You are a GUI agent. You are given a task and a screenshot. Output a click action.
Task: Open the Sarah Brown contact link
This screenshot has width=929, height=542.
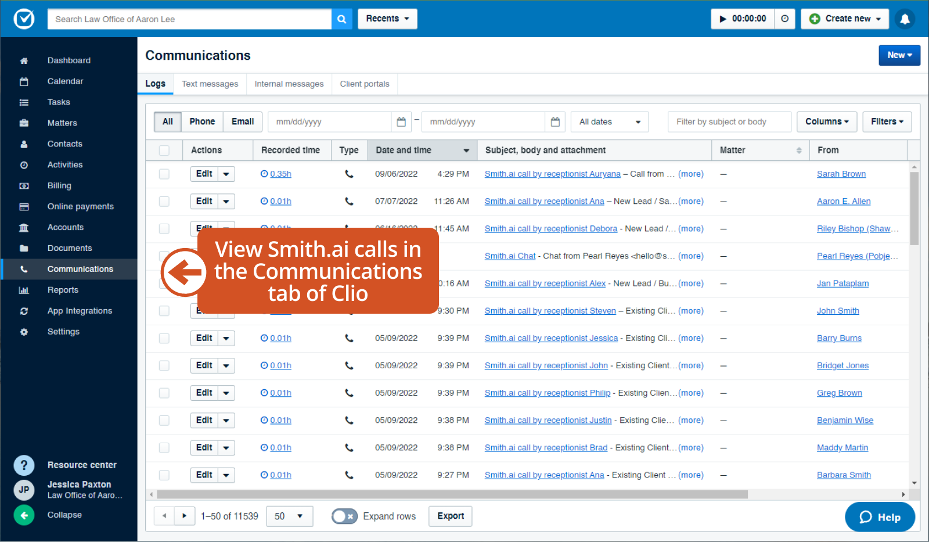(x=841, y=173)
